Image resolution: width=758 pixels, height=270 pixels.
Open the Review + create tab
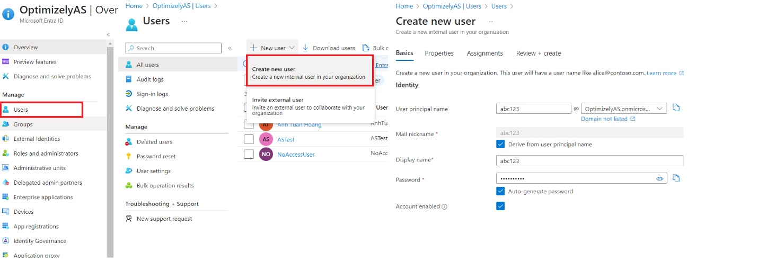[x=539, y=53]
